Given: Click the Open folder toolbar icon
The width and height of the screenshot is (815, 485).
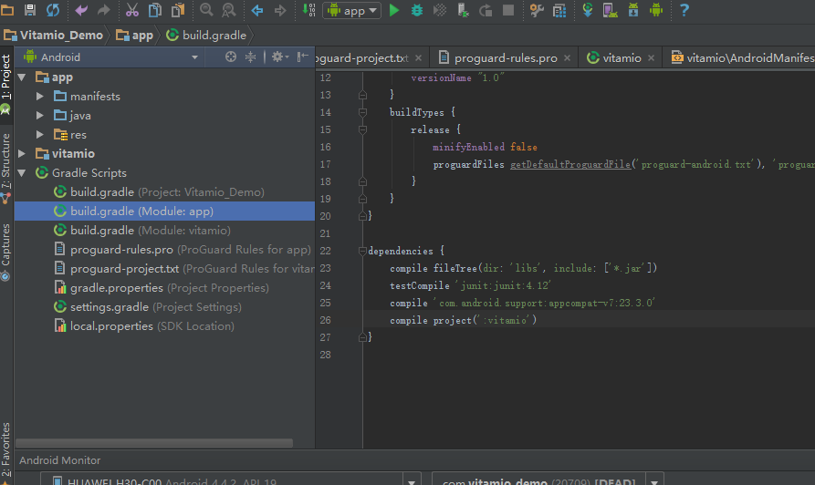Looking at the screenshot, I should (x=7, y=10).
